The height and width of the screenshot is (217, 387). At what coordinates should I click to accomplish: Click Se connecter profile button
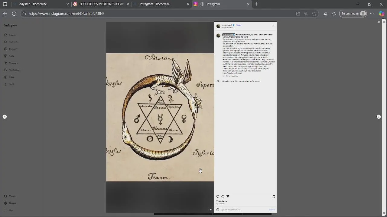pyautogui.click(x=353, y=14)
